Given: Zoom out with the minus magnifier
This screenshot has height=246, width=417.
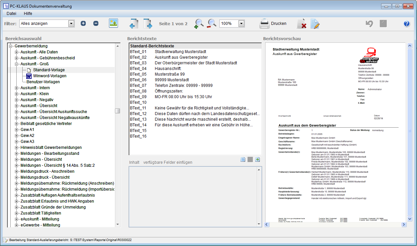Looking at the screenshot, I should tap(212, 24).
